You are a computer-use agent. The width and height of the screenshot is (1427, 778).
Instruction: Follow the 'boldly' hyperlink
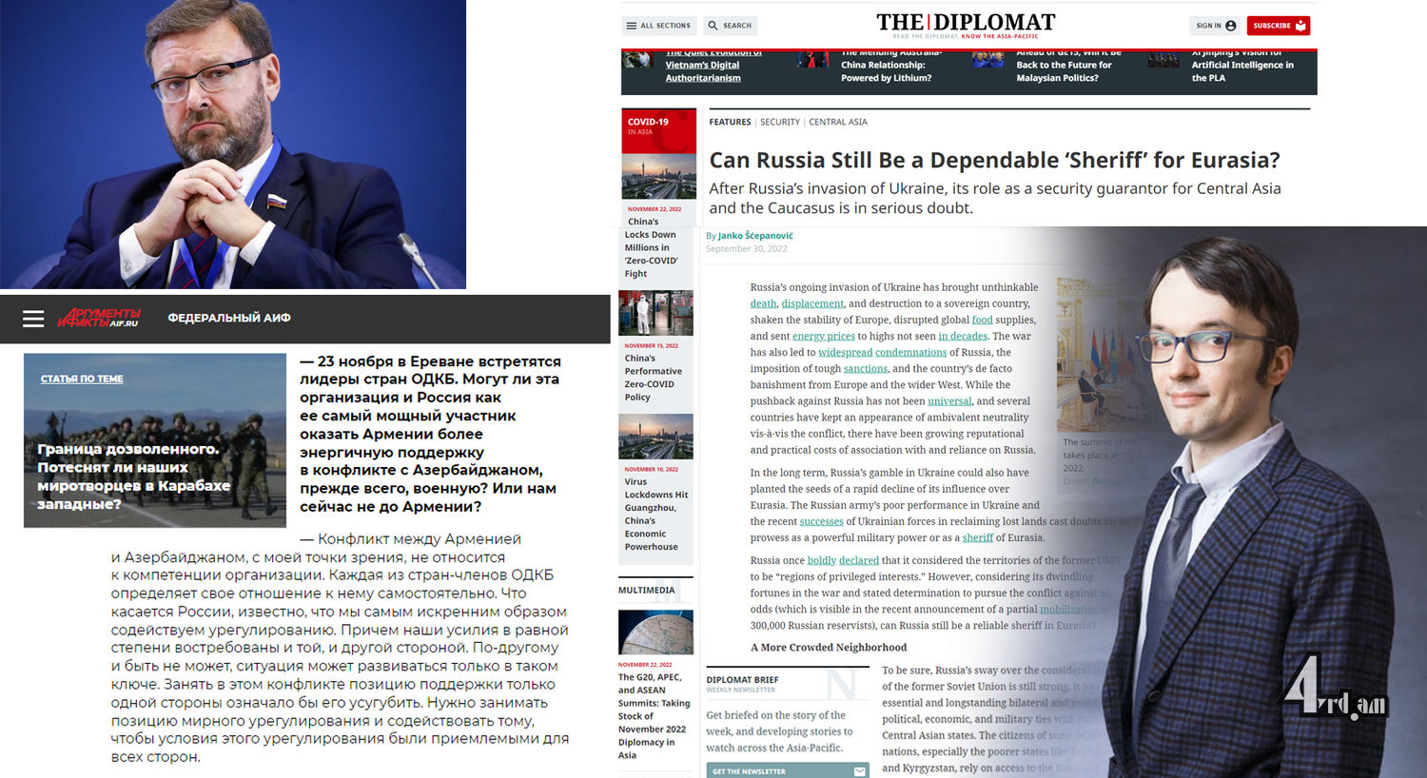tap(821, 560)
